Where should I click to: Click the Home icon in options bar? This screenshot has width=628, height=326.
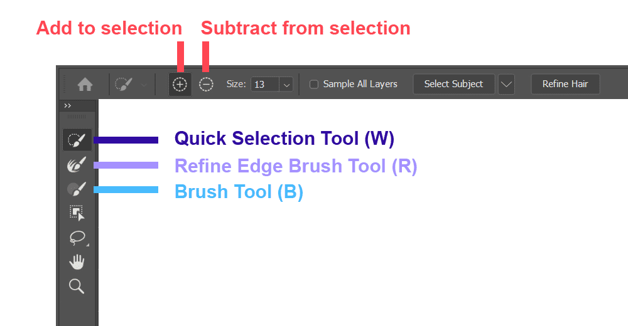pyautogui.click(x=85, y=84)
